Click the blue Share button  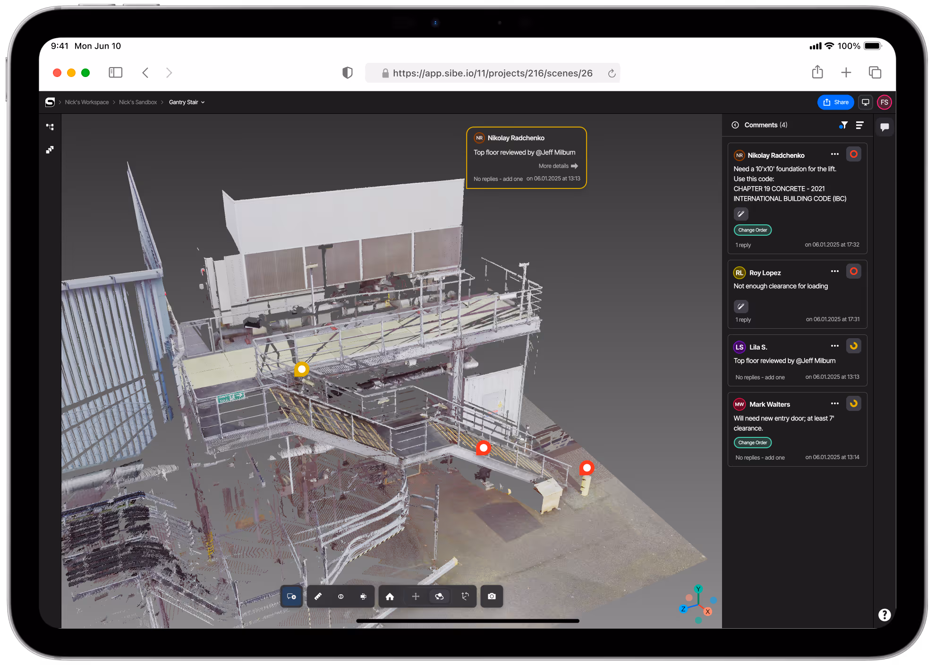835,102
